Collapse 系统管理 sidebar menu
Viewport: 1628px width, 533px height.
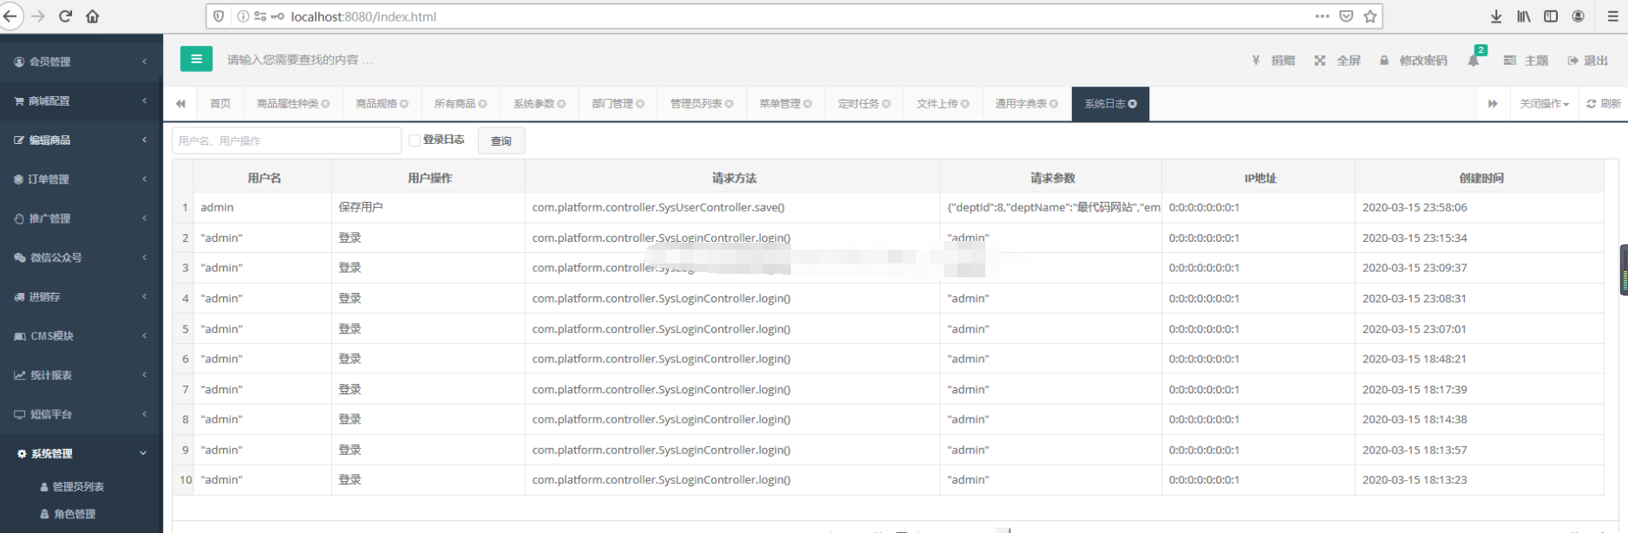click(x=82, y=453)
